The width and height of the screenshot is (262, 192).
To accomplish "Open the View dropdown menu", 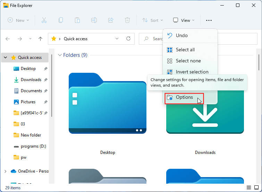I will coord(184,20).
